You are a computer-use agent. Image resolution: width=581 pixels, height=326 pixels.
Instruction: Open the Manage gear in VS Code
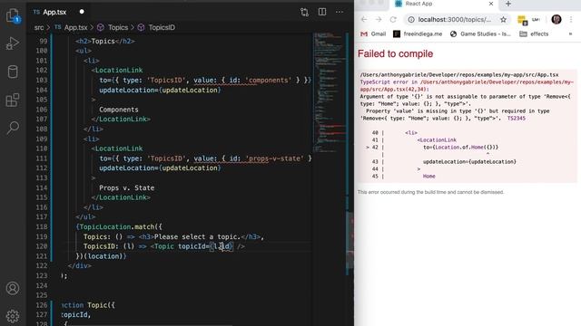coord(13,316)
